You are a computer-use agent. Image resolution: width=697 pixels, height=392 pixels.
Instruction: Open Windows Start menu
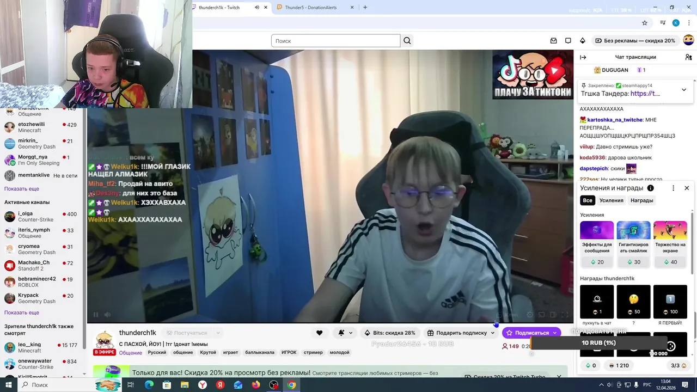click(x=8, y=385)
